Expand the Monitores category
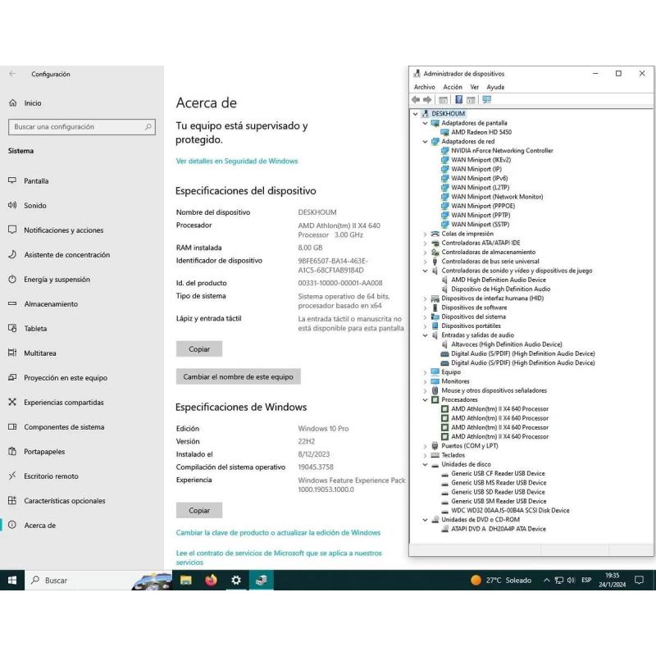Screen dimensions: 656x656 (x=425, y=381)
